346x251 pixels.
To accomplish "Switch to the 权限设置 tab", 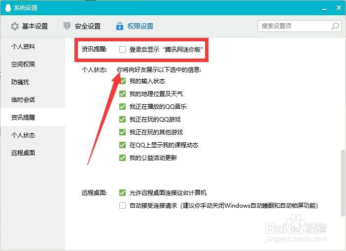I will pos(135,26).
